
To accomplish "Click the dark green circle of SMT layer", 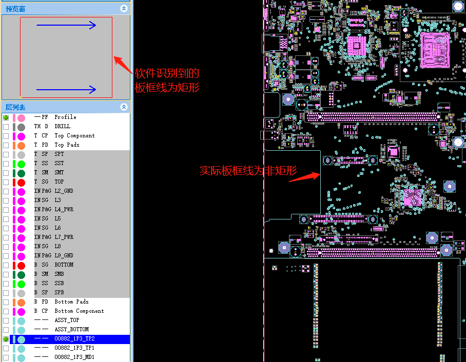I will (x=21, y=173).
